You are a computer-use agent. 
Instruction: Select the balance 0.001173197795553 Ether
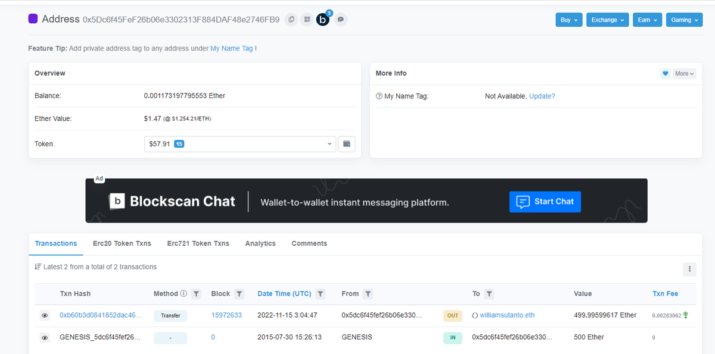coord(185,95)
